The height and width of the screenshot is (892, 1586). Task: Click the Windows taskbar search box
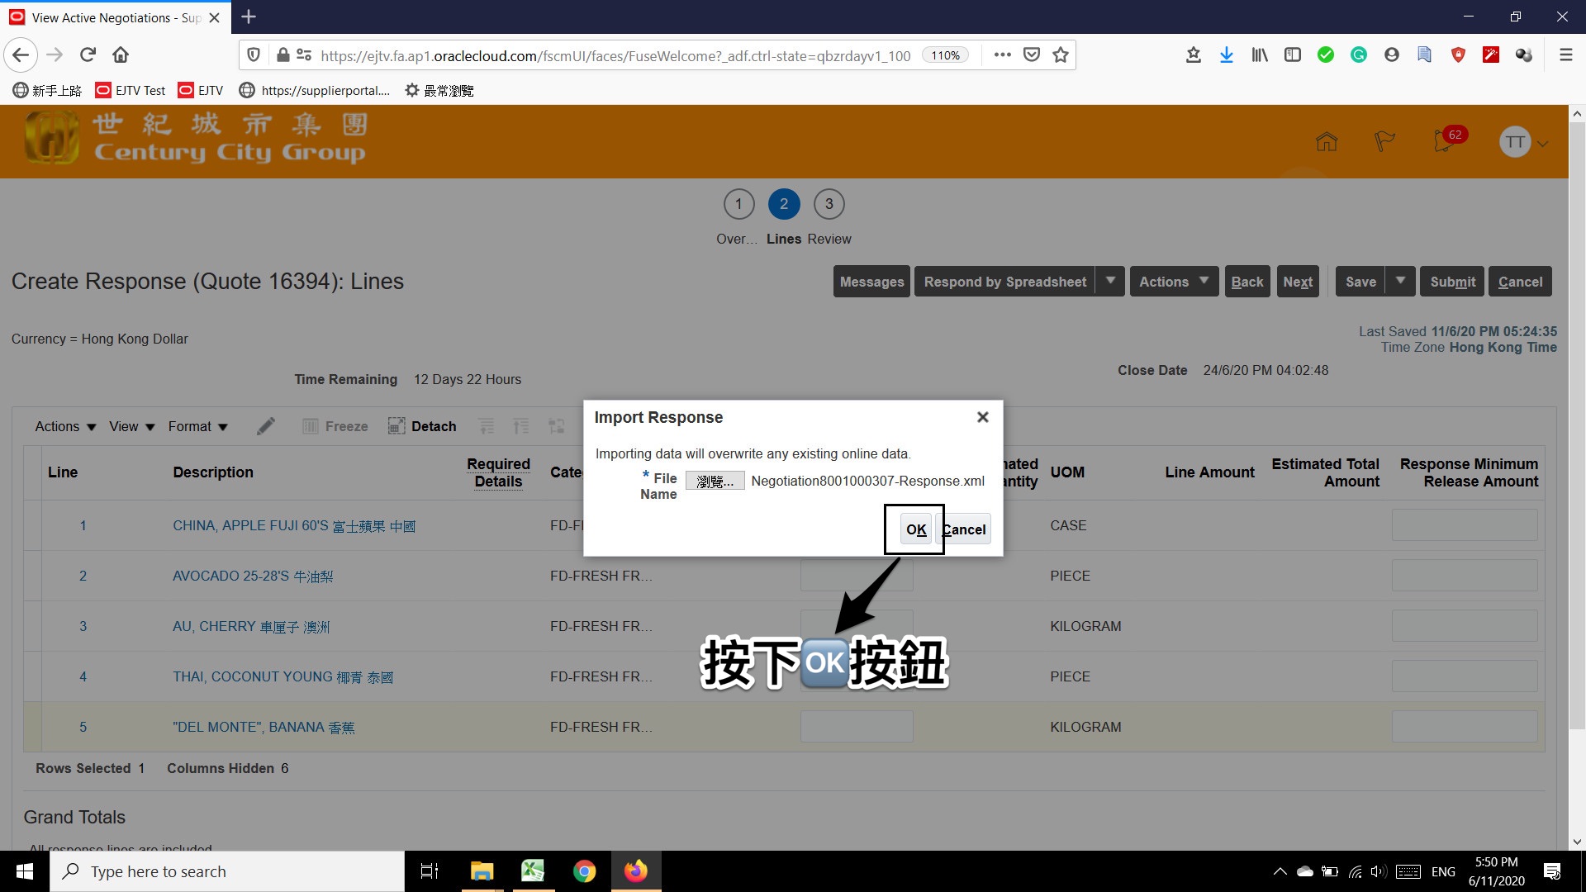pos(227,871)
